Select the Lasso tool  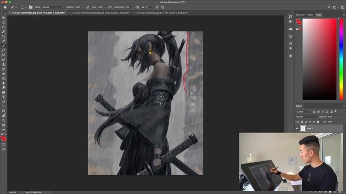[x=3, y=27]
